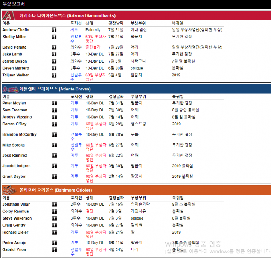
Task: Click Jose Ramirez's name
Action: (15, 155)
